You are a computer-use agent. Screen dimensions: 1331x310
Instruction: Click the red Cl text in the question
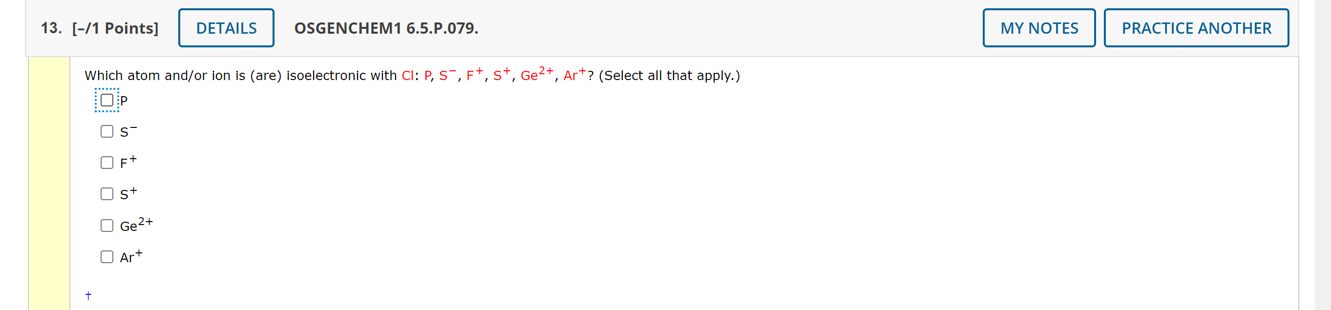407,76
